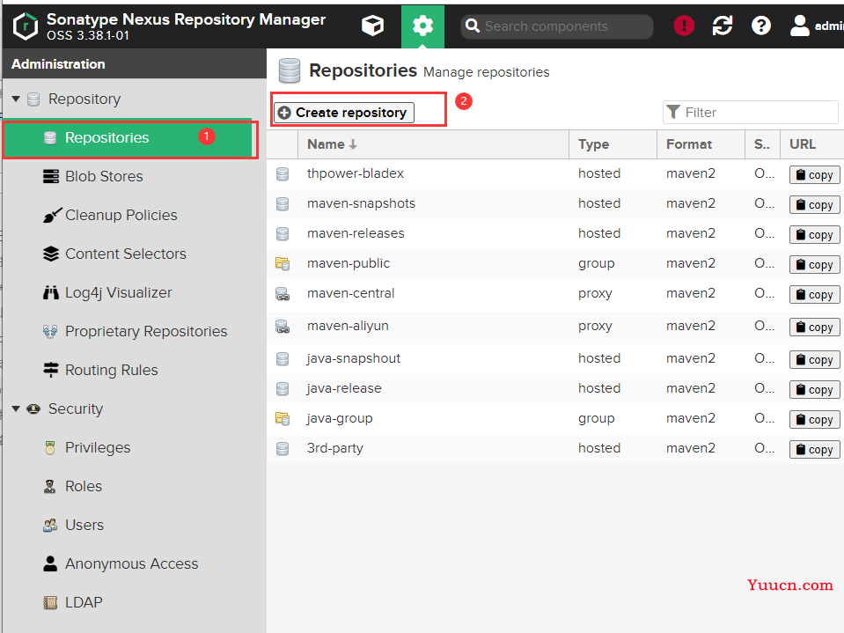Copy the URL for maven-central

(x=814, y=295)
